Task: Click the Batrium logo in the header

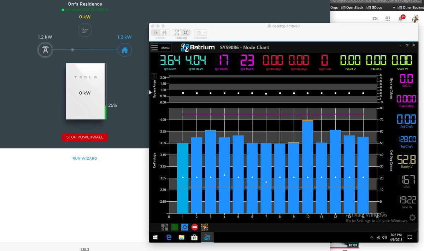Action: pos(198,48)
